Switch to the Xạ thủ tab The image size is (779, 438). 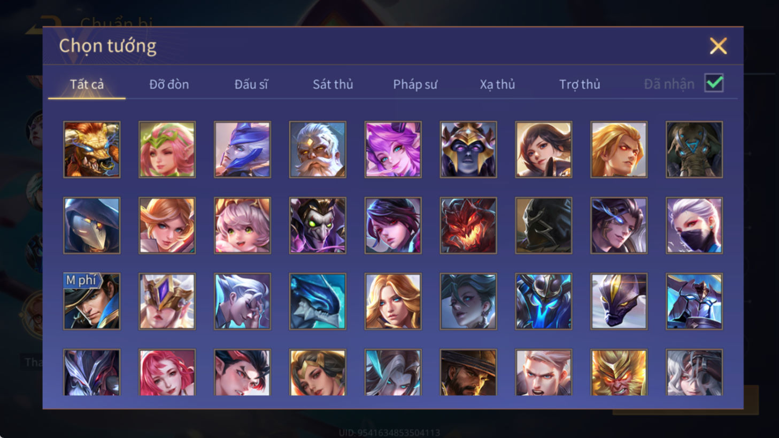tap(497, 84)
